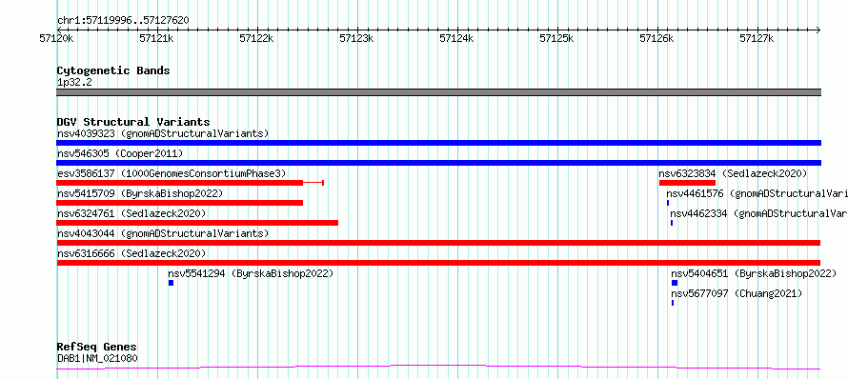Click the nsv546305 Cooper2011 blue bar

click(x=438, y=163)
